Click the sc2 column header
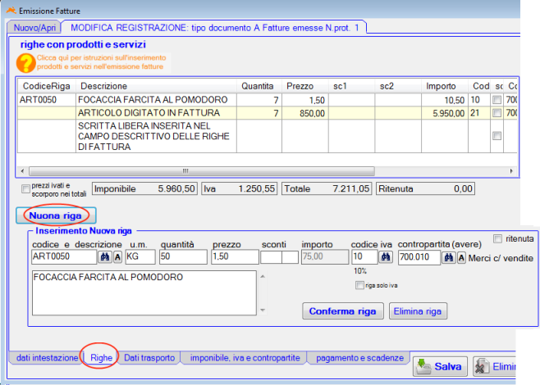 pyautogui.click(x=398, y=86)
